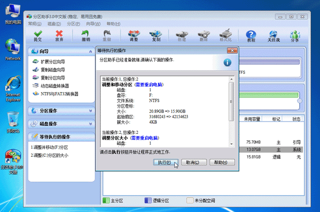
Task: Click the 取消(C) button
Action: [194, 162]
